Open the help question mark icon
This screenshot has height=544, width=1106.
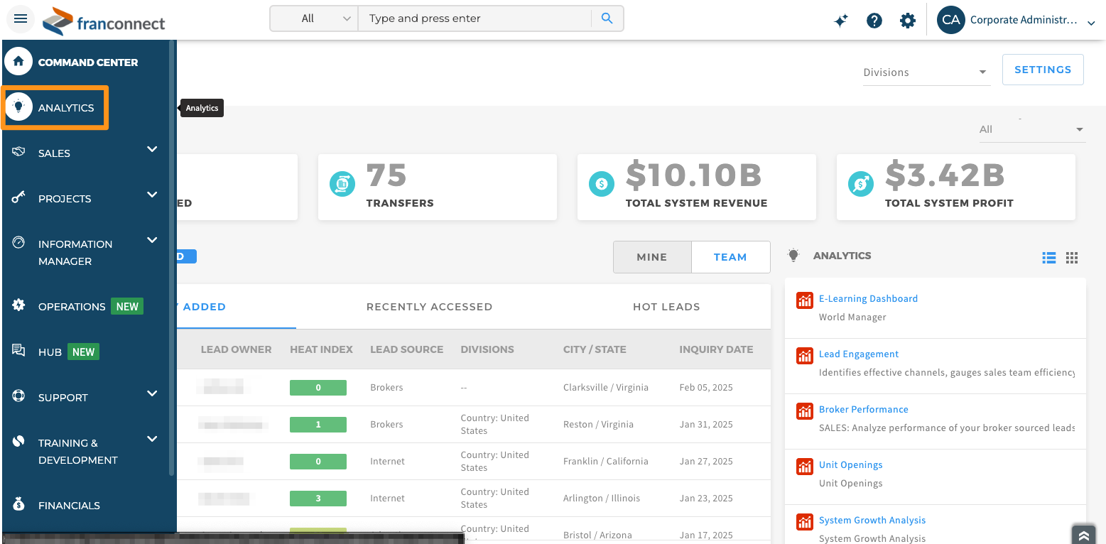pyautogui.click(x=874, y=21)
